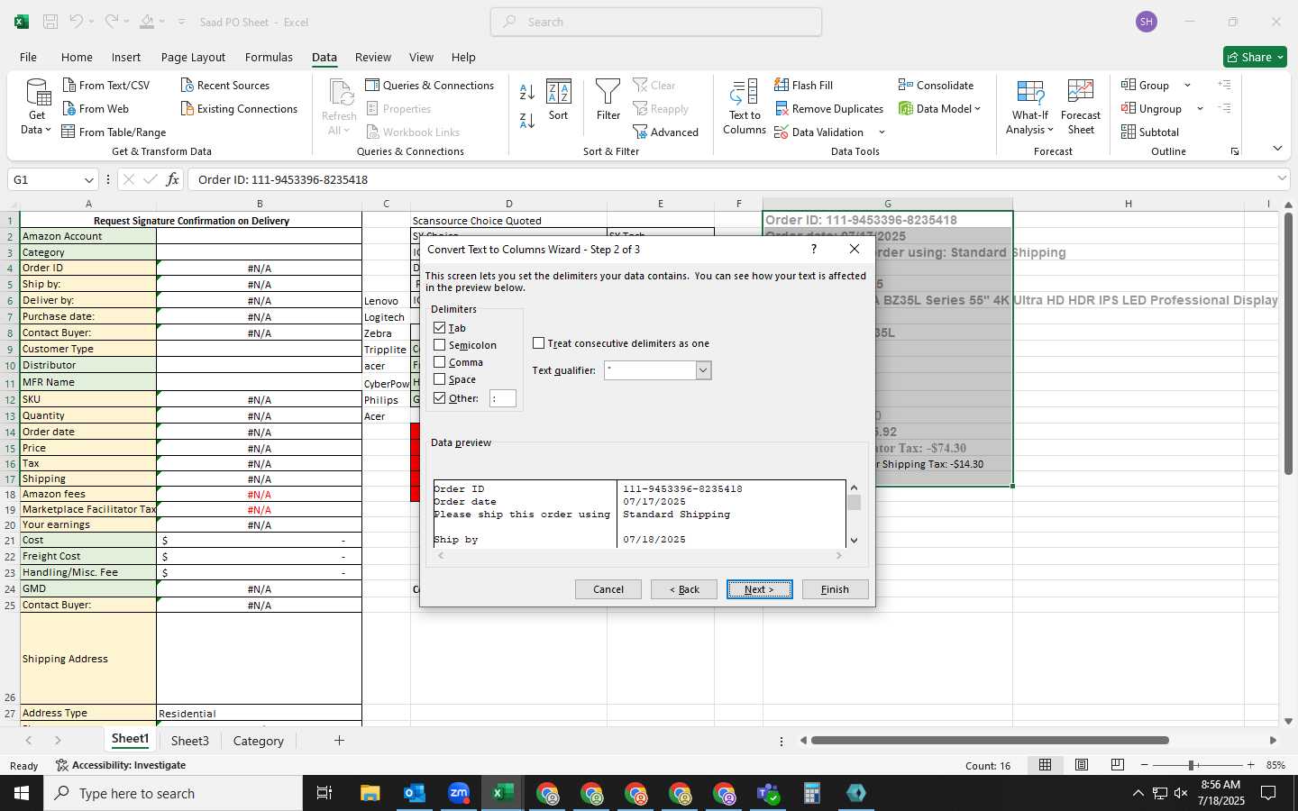Open the Data Validation arrow menu
The width and height of the screenshot is (1298, 811).
[x=882, y=132]
